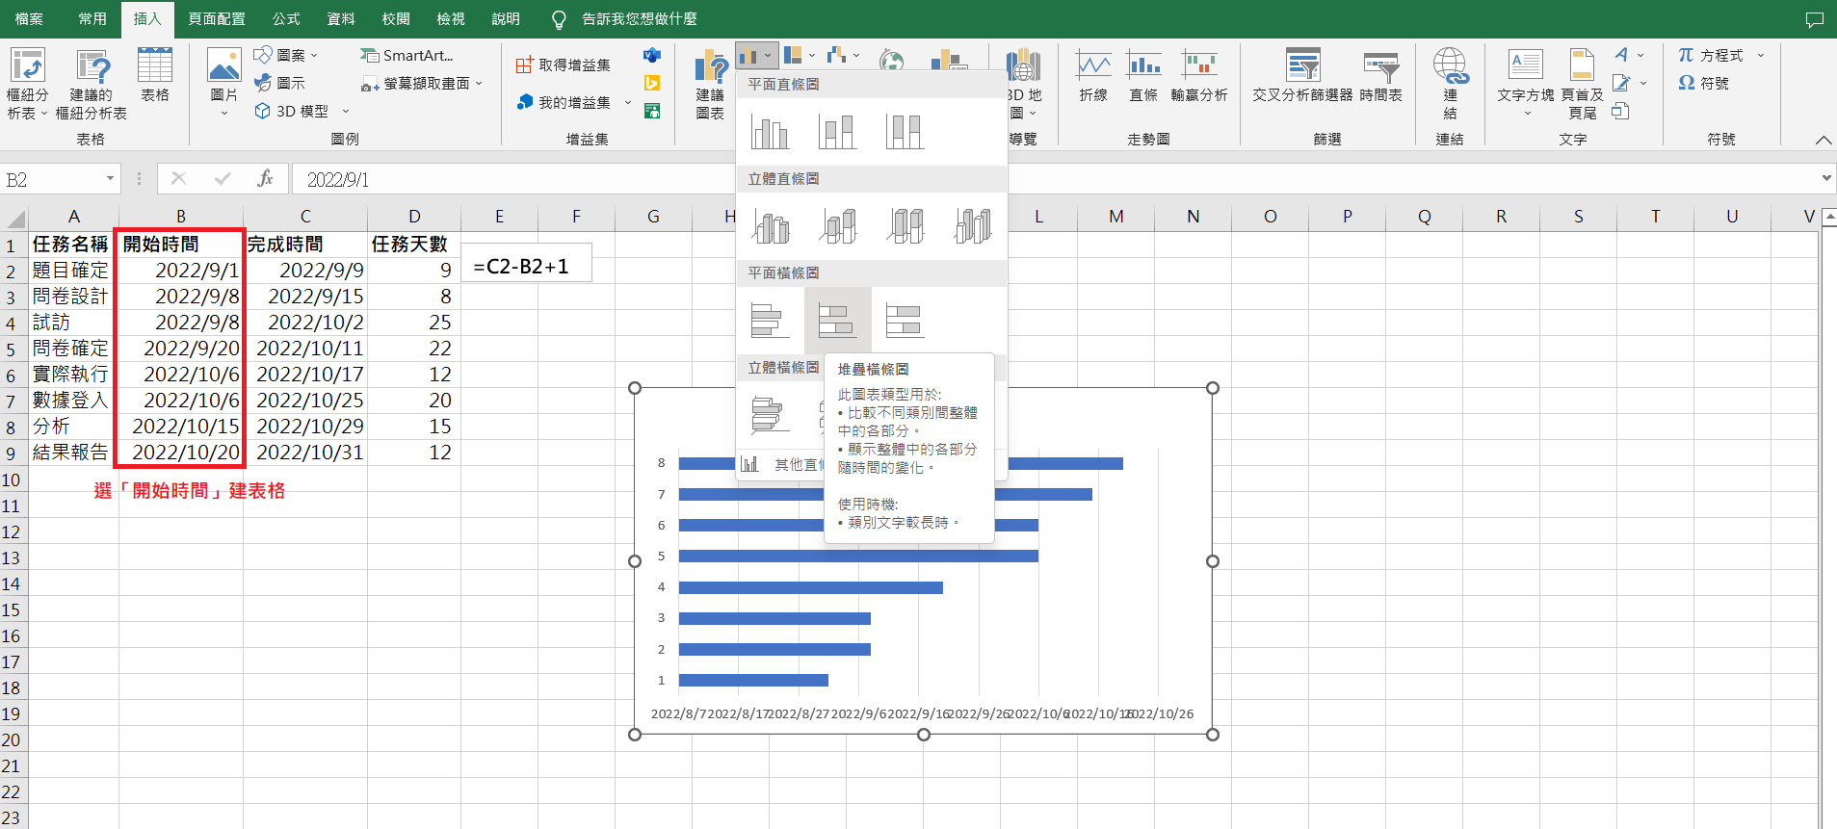The height and width of the screenshot is (829, 1837).
Task: Open 建議圖表 recommended charts
Action: [710, 85]
